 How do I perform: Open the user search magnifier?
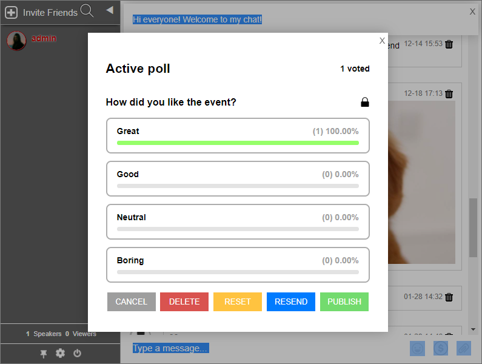87,10
